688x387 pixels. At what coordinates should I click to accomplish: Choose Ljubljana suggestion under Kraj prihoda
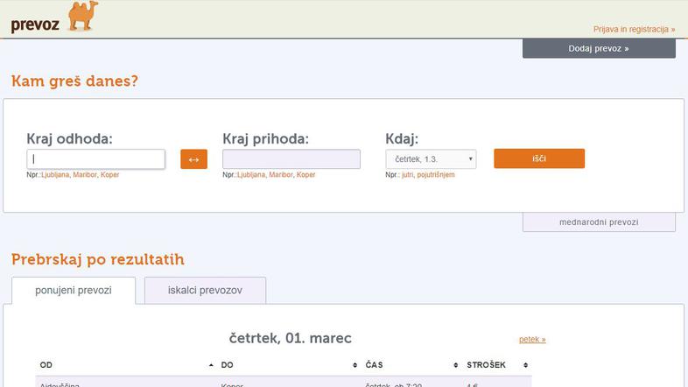coord(251,174)
